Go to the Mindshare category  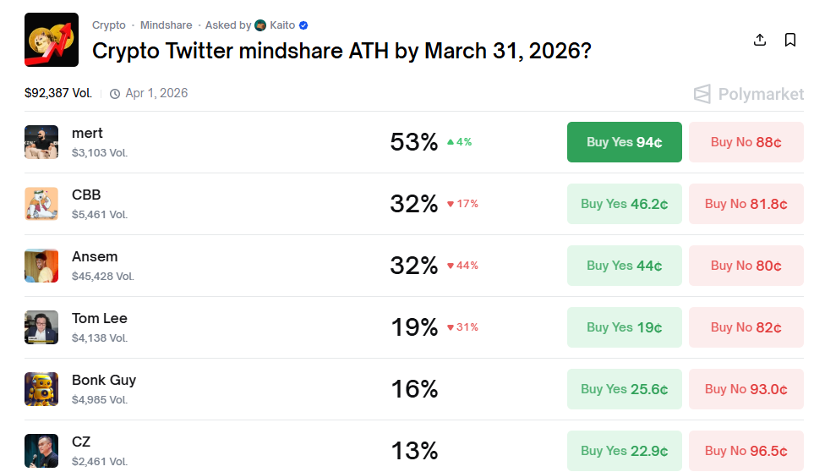click(166, 25)
